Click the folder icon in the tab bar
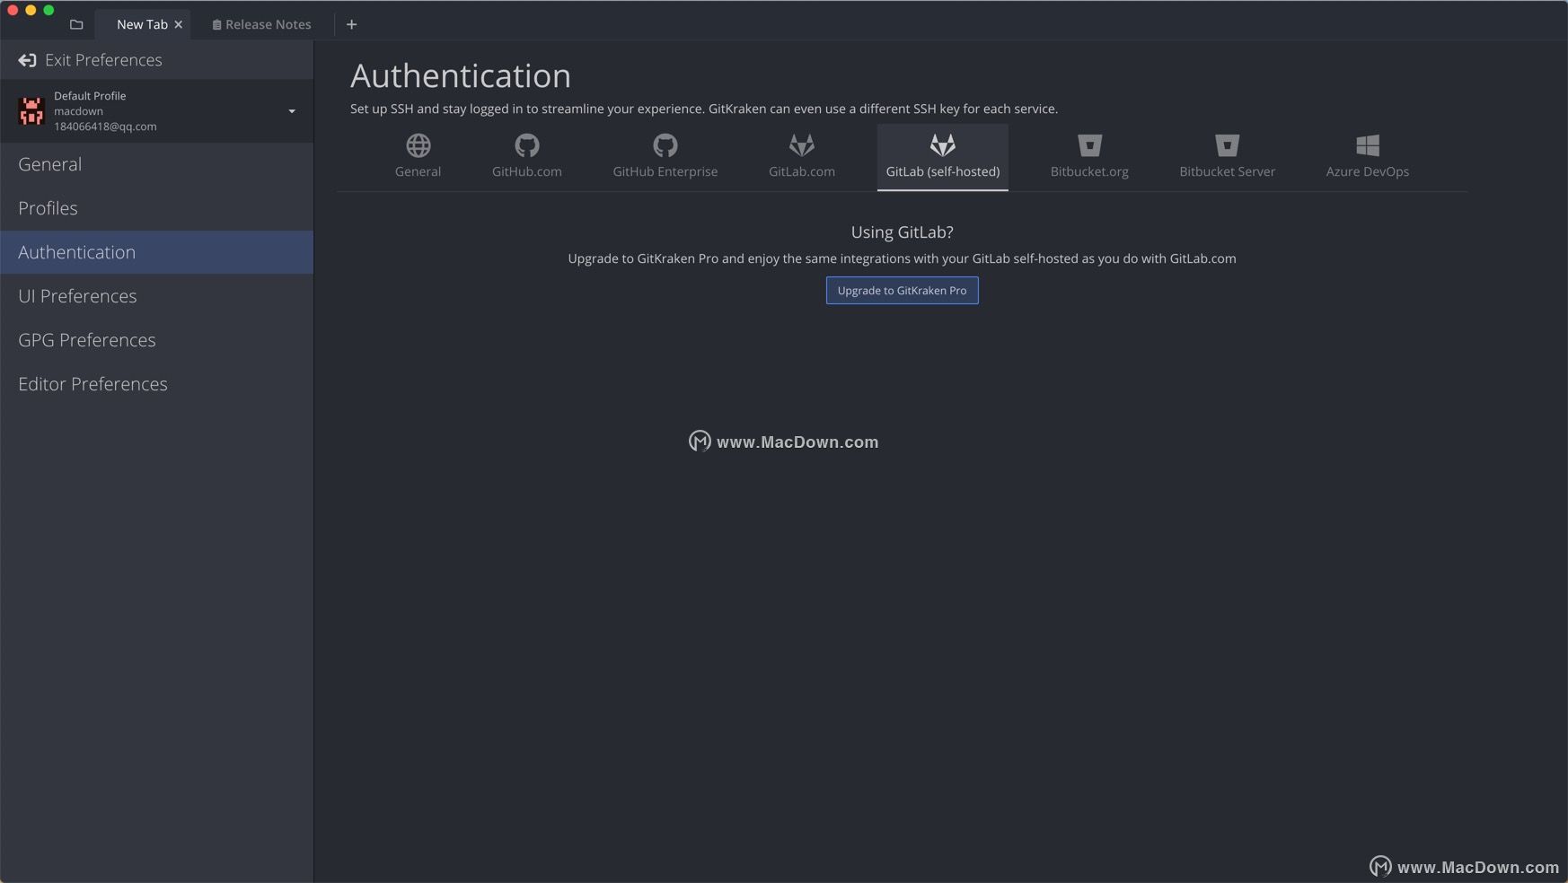Image resolution: width=1568 pixels, height=883 pixels. click(x=76, y=24)
